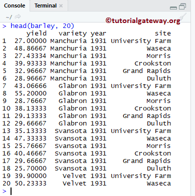Image resolution: width=195 pixels, height=196 pixels.
Task: Click yield value 29.66667 in row 12
Action: (31, 123)
